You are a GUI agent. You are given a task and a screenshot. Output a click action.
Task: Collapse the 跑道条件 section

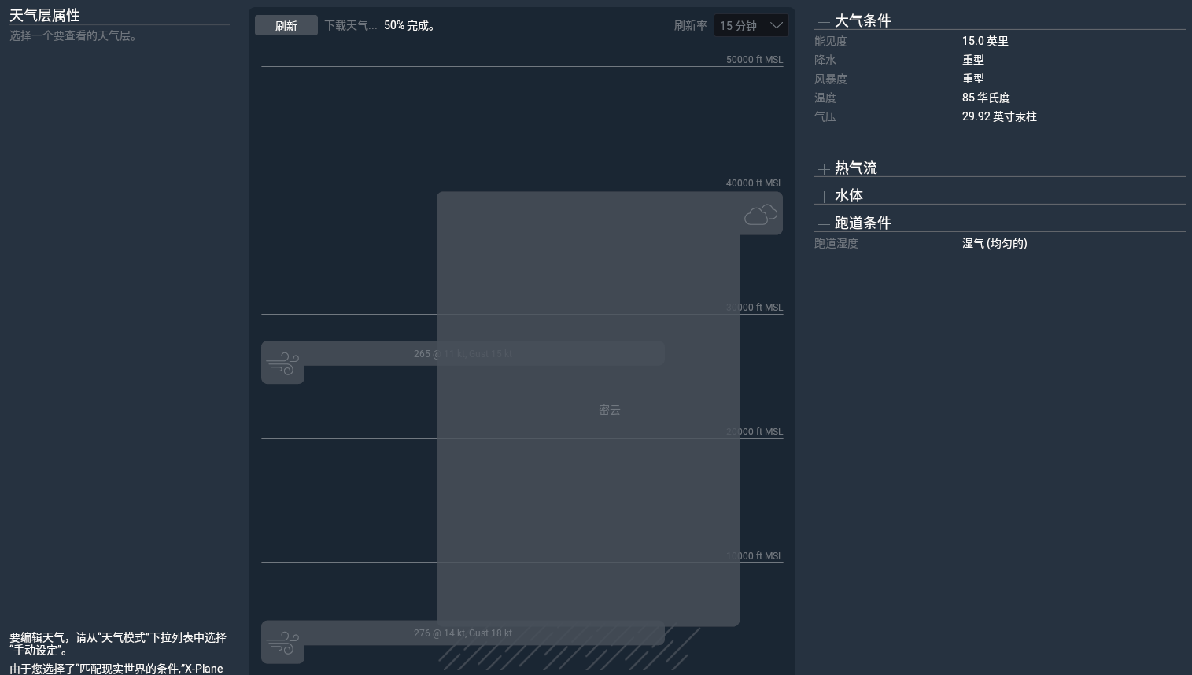click(x=824, y=224)
